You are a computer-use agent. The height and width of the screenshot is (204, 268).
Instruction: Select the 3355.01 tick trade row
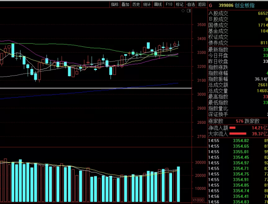coord(240,151)
